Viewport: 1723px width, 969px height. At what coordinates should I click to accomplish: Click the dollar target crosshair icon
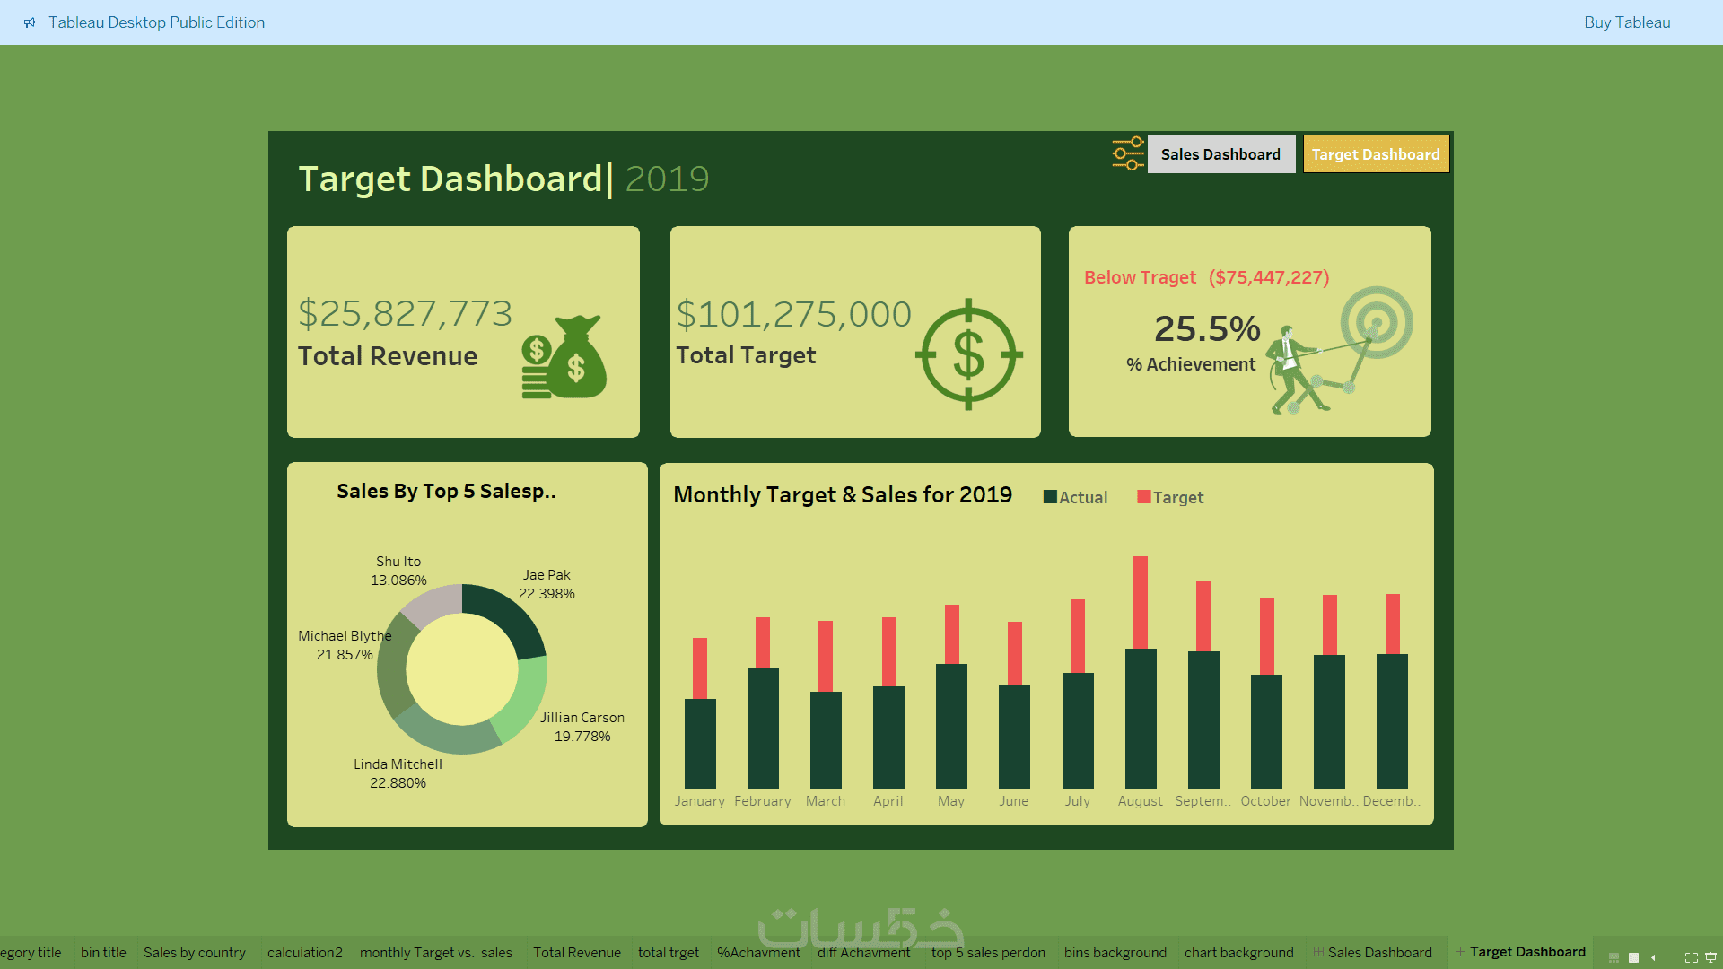tap(968, 354)
